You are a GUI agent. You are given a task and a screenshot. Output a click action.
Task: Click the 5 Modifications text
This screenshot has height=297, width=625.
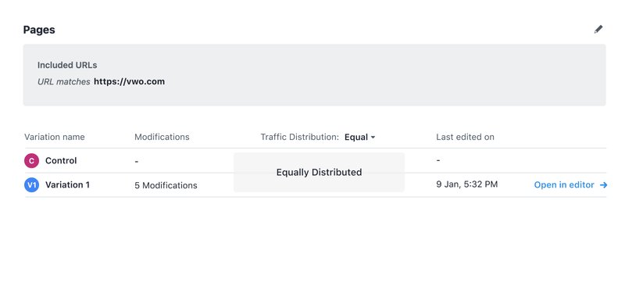[166, 185]
